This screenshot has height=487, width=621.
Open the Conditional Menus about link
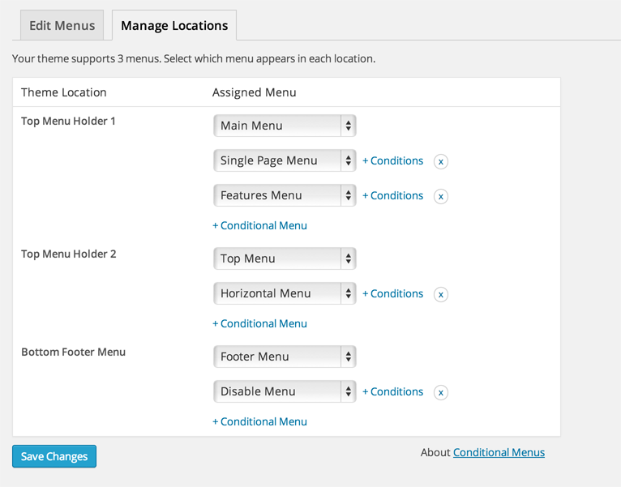coord(499,452)
